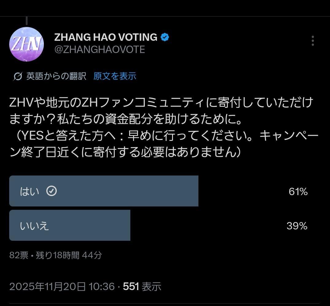Click the 551 表示 view count

point(142,287)
